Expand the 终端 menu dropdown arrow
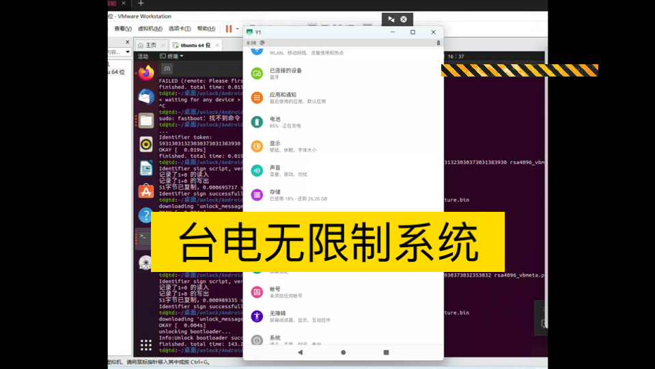Screen dimensions: 655x369 [182, 57]
